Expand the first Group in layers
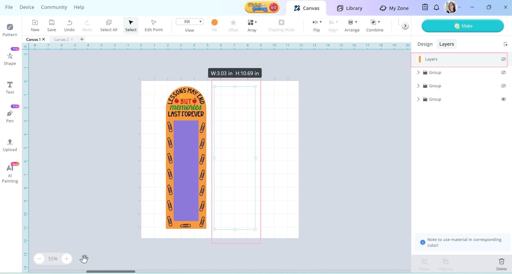This screenshot has height=274, width=512. coord(418,72)
